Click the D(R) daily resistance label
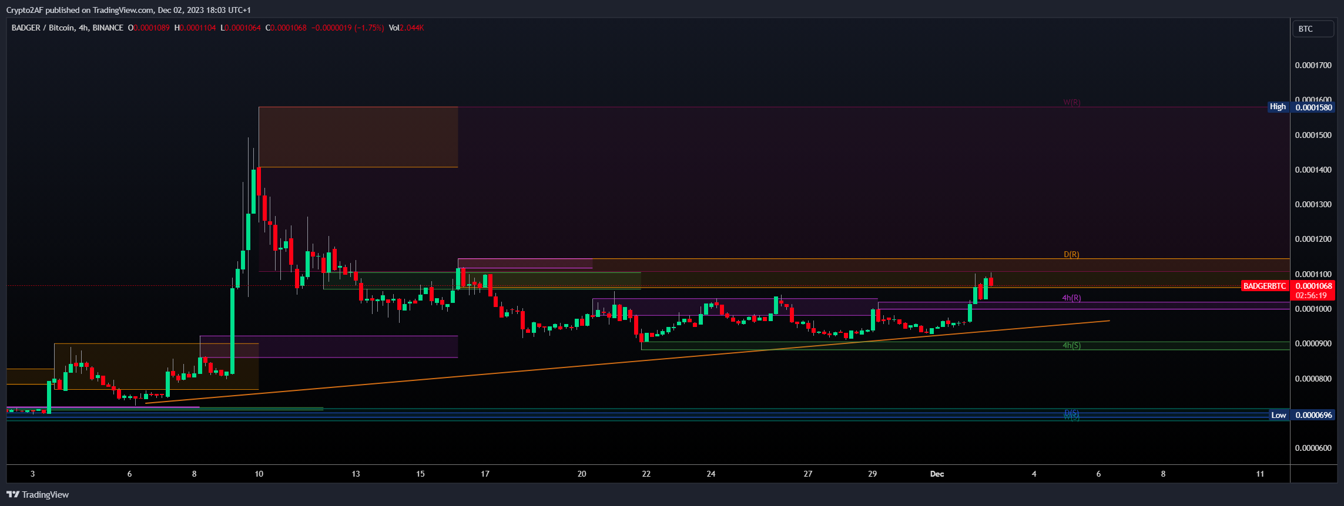The image size is (1344, 506). [1071, 254]
